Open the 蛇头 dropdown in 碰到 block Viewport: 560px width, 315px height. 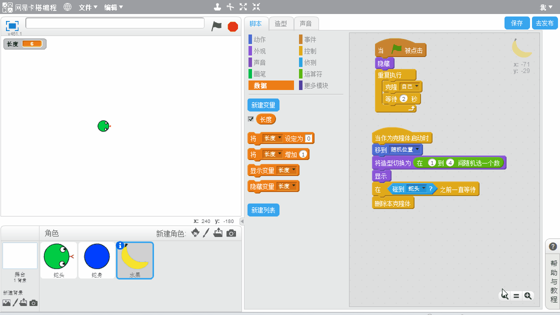tap(423, 188)
